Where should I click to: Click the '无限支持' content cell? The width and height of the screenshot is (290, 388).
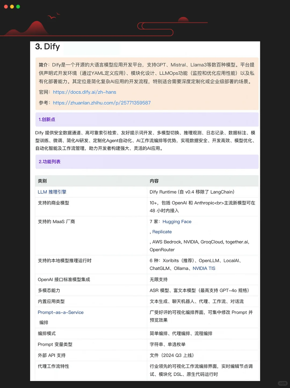point(203,280)
